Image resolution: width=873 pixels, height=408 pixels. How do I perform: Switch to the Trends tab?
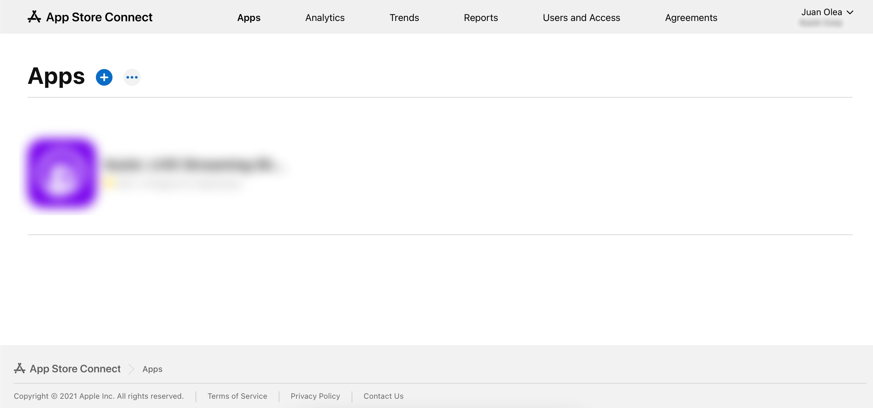pos(404,18)
